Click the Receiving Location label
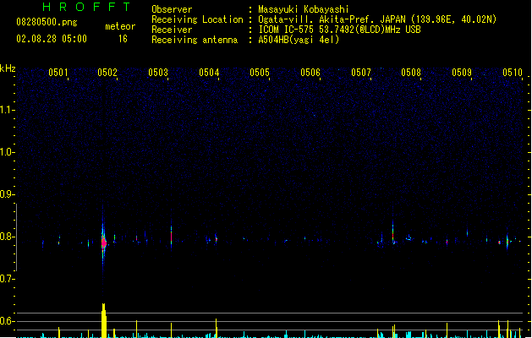This screenshot has height=338, width=532. [197, 19]
